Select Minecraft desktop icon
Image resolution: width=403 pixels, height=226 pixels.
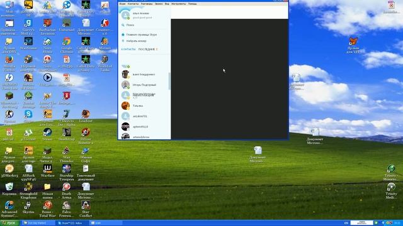[x=9, y=99]
